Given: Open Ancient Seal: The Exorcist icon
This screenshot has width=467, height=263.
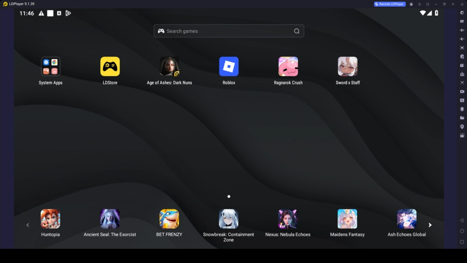Looking at the screenshot, I should click(x=109, y=219).
